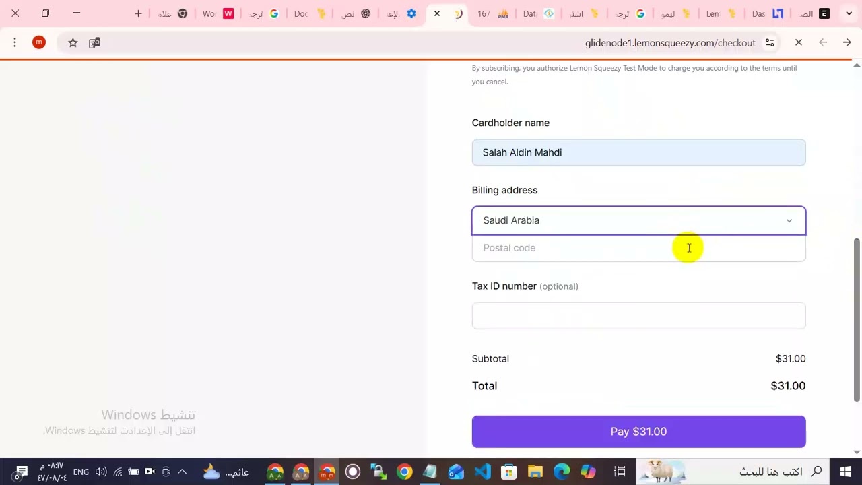Image resolution: width=862 pixels, height=485 pixels.
Task: Switch to the '167' tab
Action: pos(493,13)
